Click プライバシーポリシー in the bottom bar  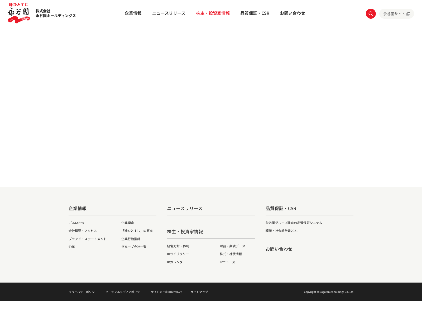pyautogui.click(x=83, y=292)
